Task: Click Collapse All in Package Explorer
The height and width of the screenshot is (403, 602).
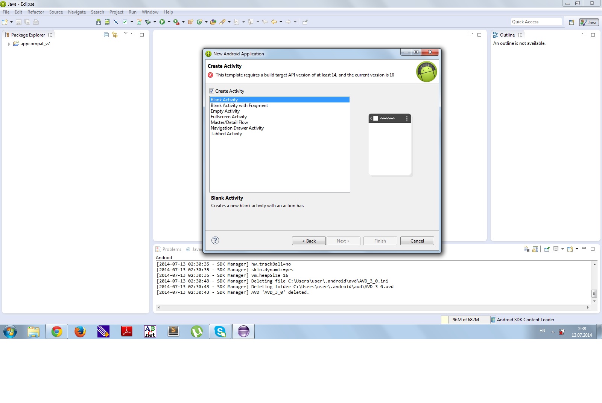Action: tap(106, 35)
